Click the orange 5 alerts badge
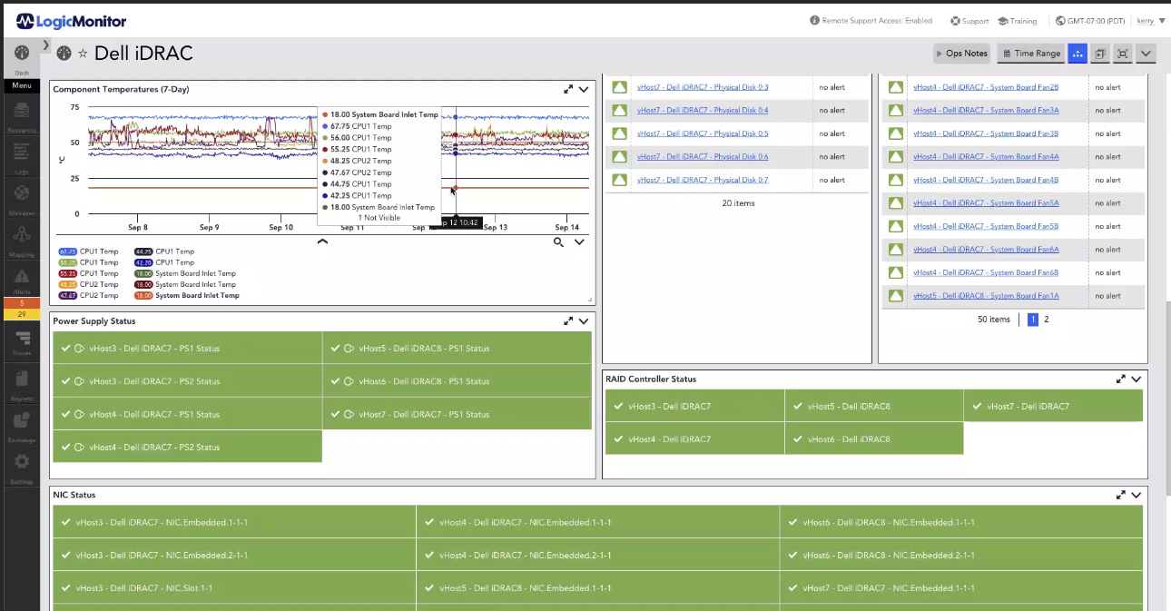 (22, 303)
